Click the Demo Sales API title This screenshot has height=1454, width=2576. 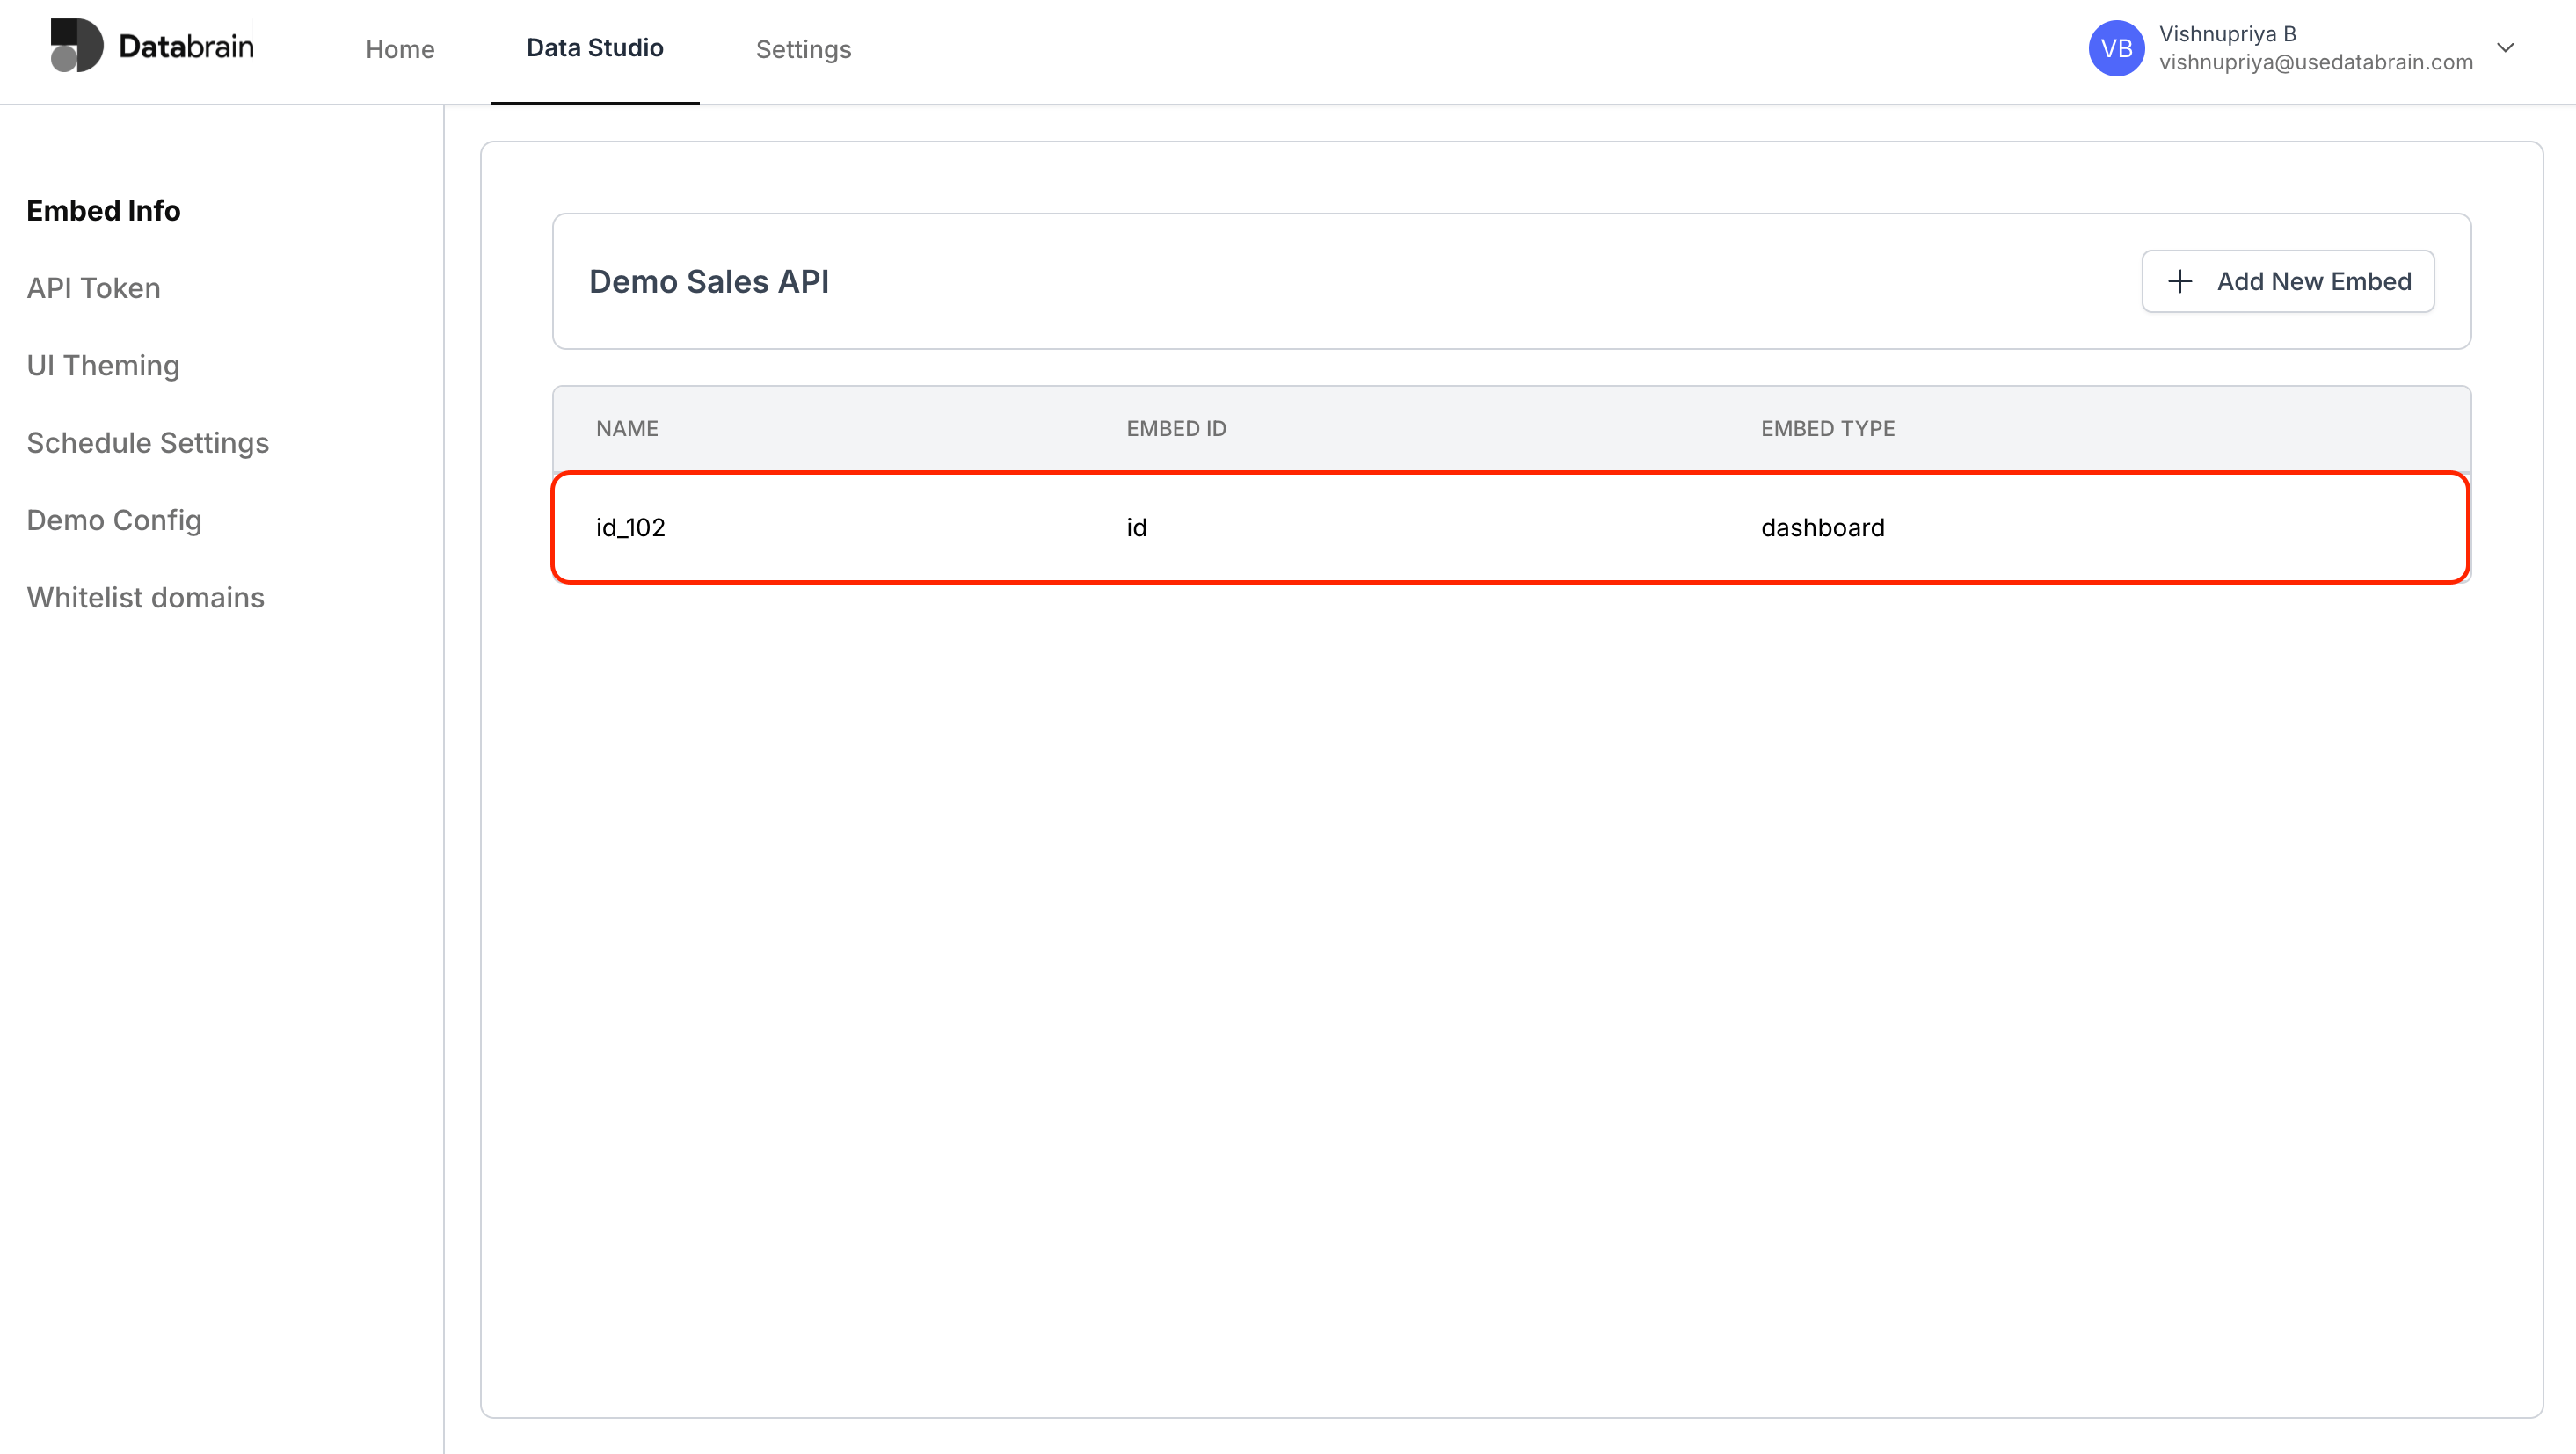pyautogui.click(x=709, y=281)
